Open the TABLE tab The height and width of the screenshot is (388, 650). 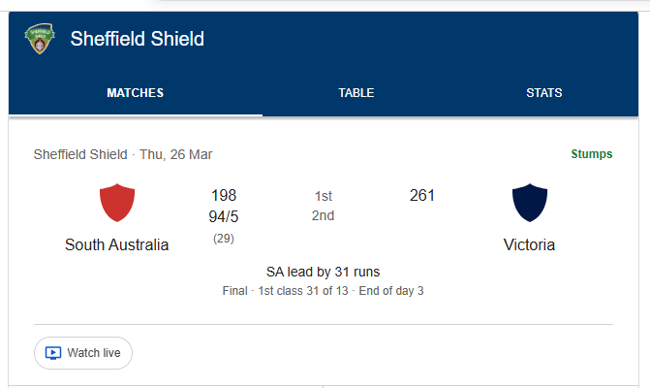tap(356, 93)
